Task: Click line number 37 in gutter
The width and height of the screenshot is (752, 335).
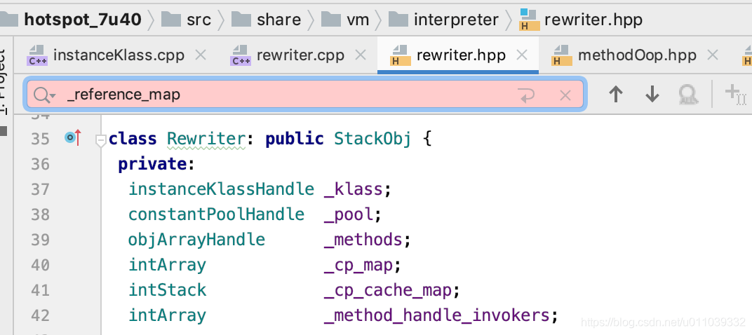Action: coord(40,189)
